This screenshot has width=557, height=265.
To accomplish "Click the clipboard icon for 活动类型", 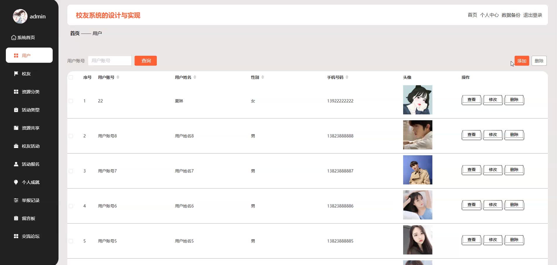I will (x=16, y=110).
